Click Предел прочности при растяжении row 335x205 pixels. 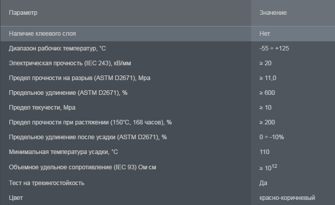pos(168,122)
